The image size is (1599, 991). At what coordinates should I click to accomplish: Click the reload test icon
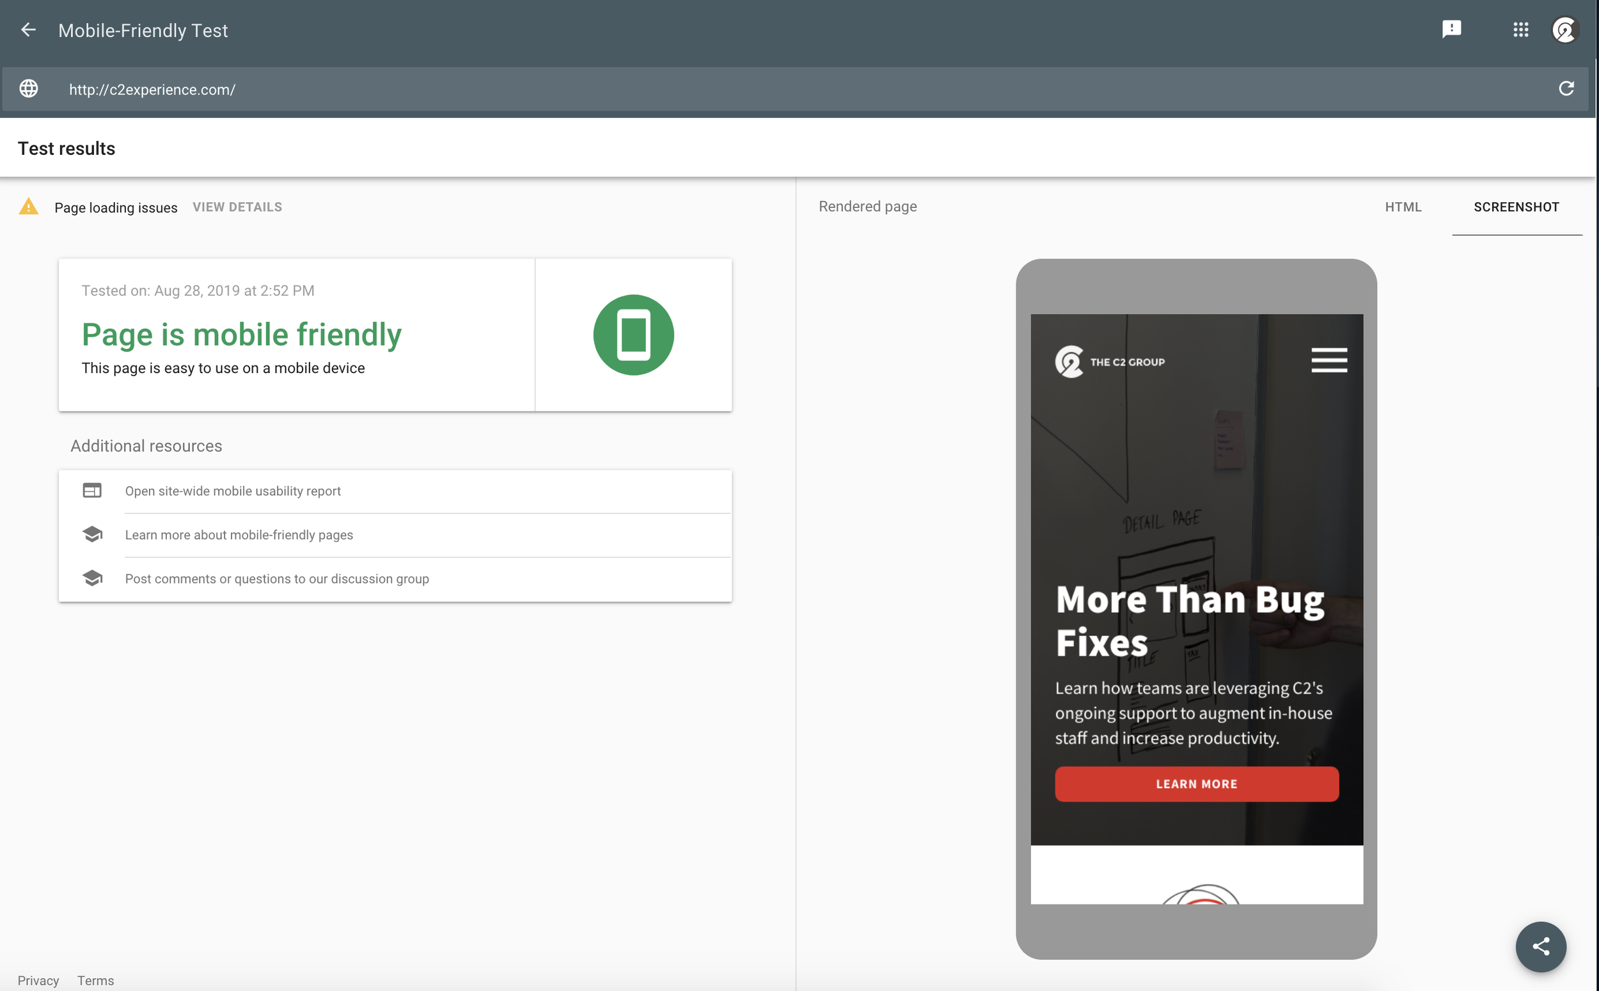1566,89
